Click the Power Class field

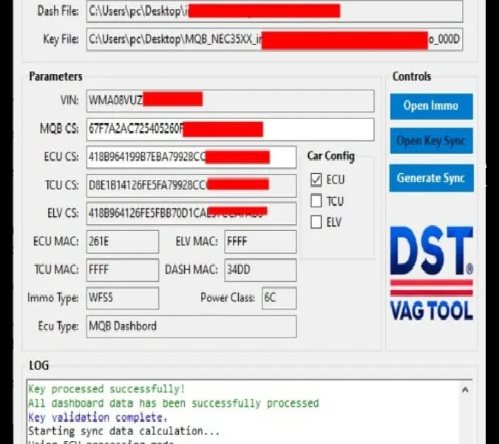[278, 298]
